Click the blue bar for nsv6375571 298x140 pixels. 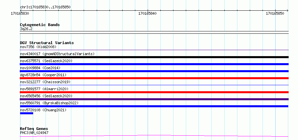(154, 64)
